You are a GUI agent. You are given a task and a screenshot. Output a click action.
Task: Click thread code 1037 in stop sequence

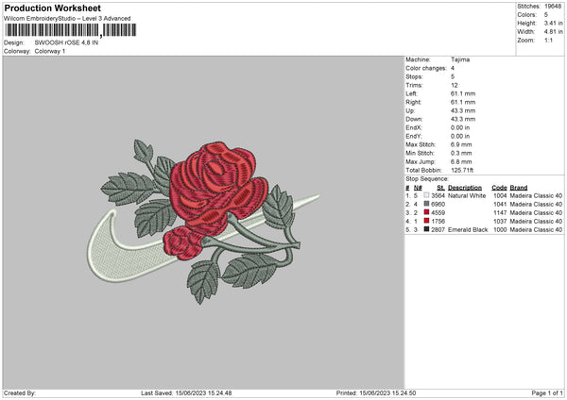tap(500, 222)
